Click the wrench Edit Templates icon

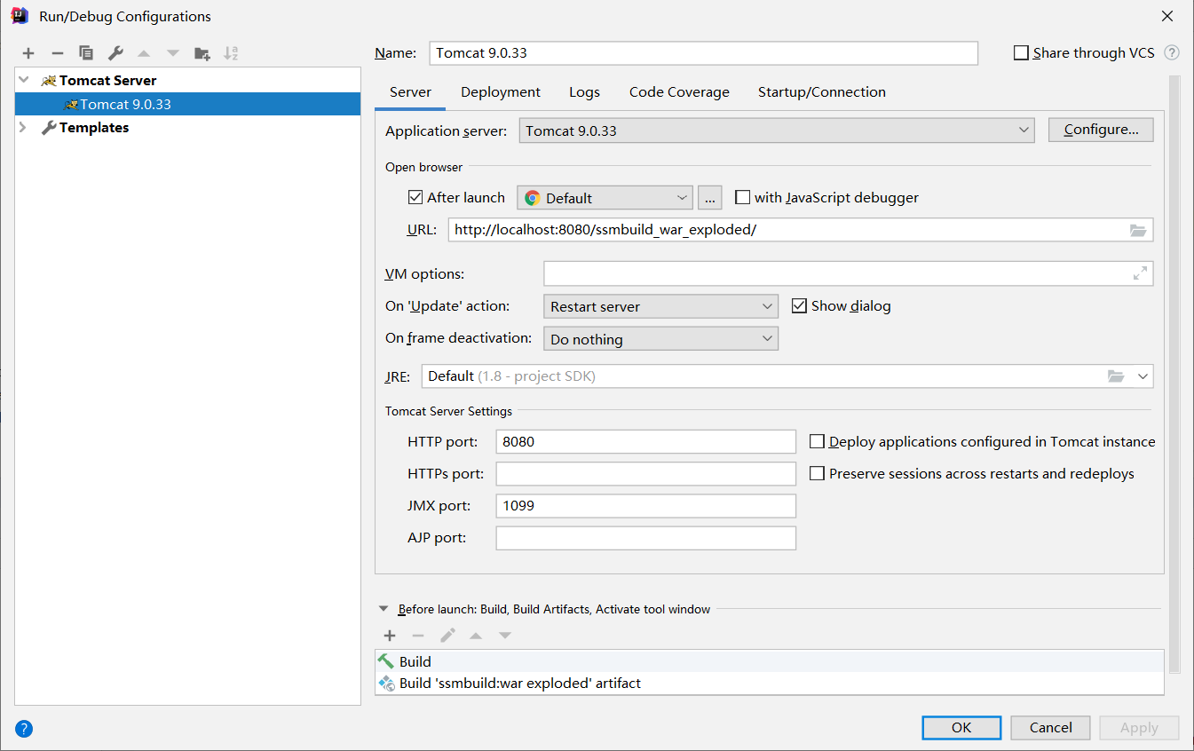115,53
